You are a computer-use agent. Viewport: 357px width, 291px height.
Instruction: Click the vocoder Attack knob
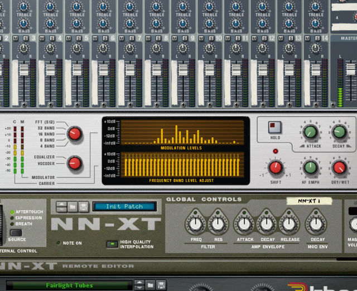coord(311,132)
